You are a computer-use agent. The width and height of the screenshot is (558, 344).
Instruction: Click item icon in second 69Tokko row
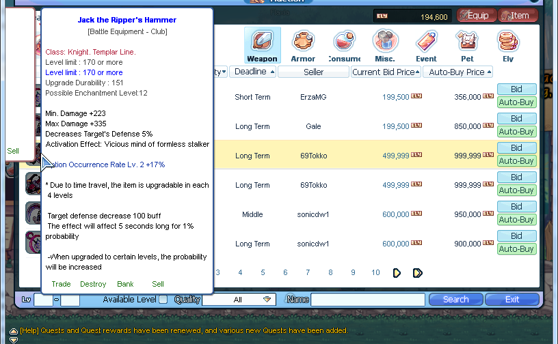pos(33,184)
